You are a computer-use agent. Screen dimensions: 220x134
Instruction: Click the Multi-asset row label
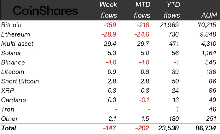[x=17, y=44]
